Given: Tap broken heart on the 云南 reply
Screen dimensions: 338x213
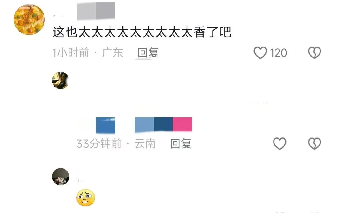Looking at the screenshot, I should tap(315, 143).
